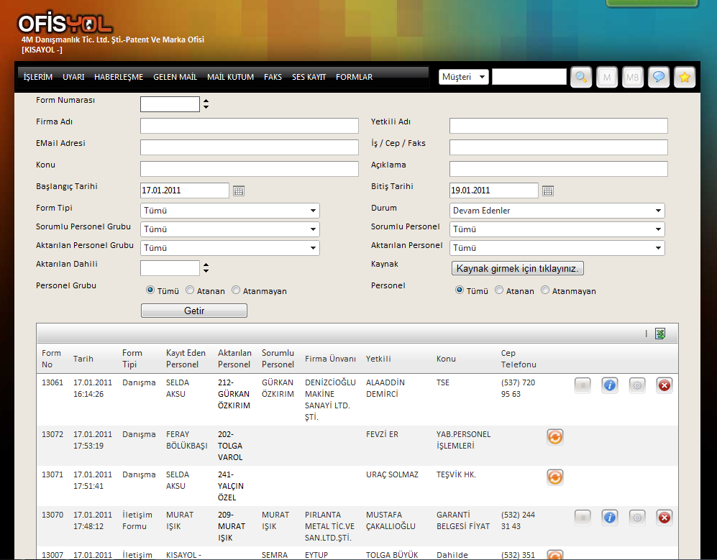Click orange refresh icon for form 13072
The width and height of the screenshot is (717, 560).
[554, 436]
